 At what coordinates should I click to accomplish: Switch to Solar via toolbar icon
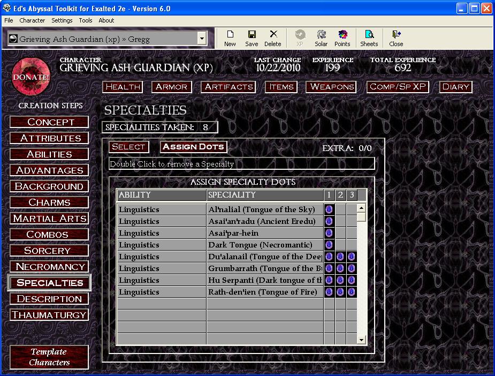[321, 38]
